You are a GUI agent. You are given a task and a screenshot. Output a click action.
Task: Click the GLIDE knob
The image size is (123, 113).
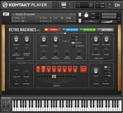coord(26,73)
